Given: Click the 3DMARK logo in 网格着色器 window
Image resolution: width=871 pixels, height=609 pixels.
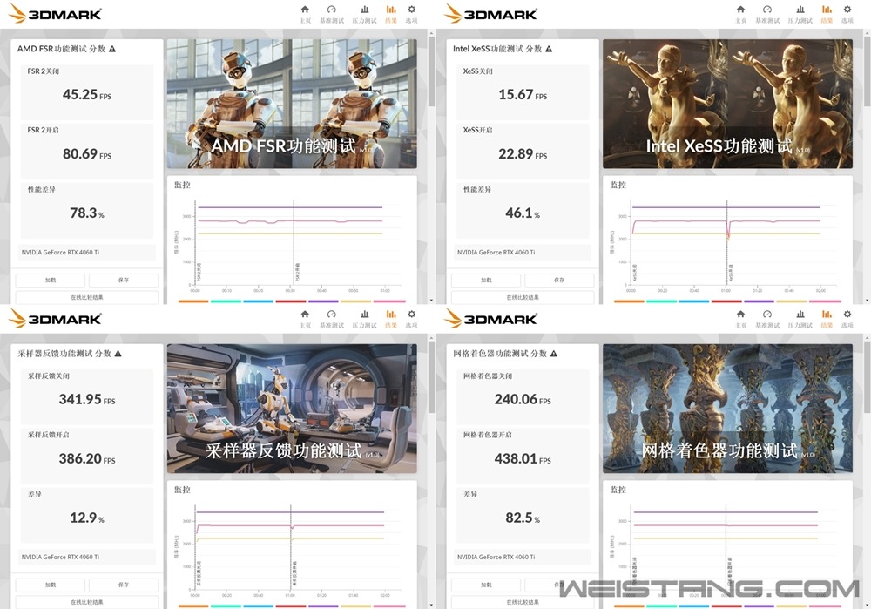Looking at the screenshot, I should click(x=490, y=318).
